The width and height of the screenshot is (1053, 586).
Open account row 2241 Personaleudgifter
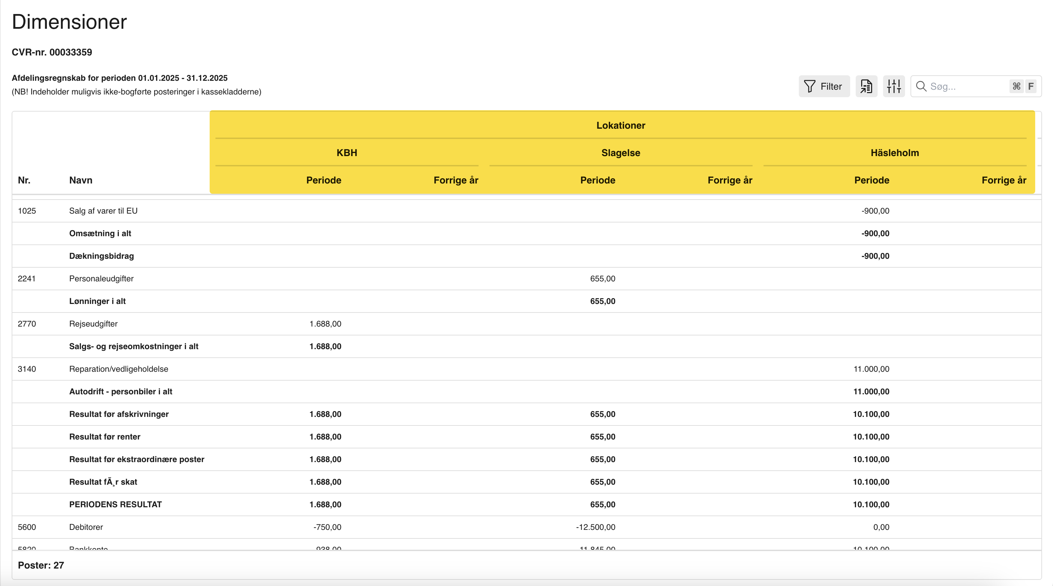[x=101, y=279]
